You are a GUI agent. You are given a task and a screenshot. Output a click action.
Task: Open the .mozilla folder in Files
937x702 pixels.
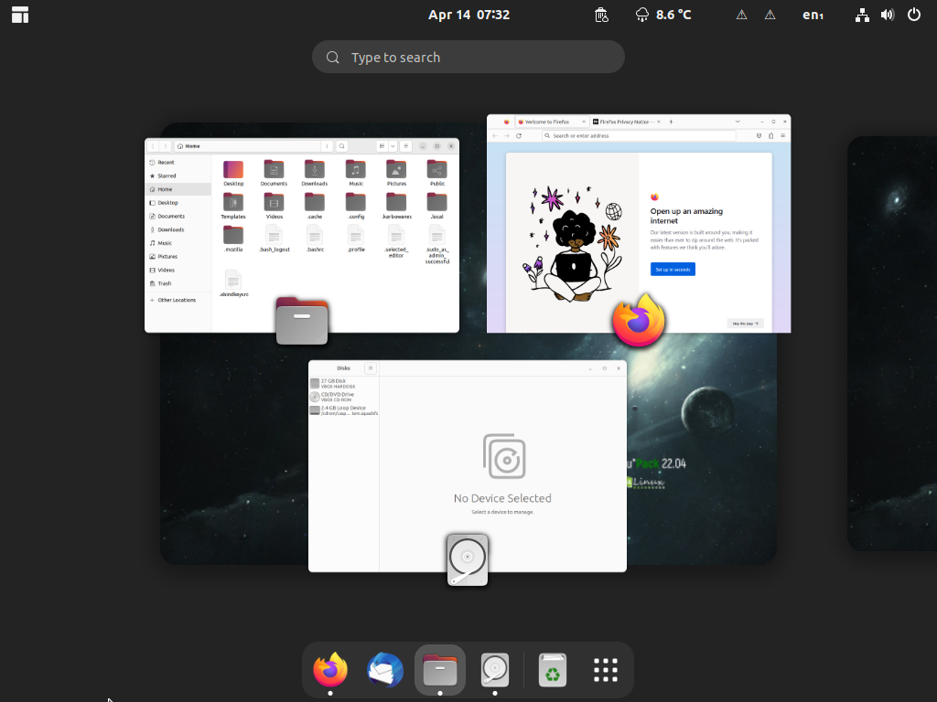pos(233,239)
